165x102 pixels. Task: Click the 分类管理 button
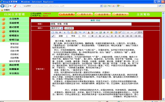pyautogui.click(x=69, y=28)
